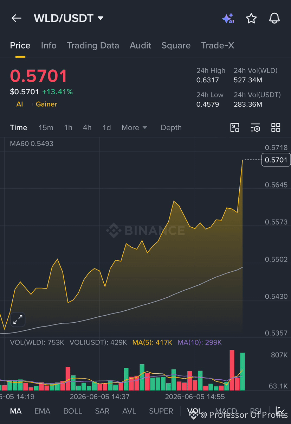The image size is (291, 424).
Task: Toggle the MA indicator
Action: pyautogui.click(x=16, y=411)
